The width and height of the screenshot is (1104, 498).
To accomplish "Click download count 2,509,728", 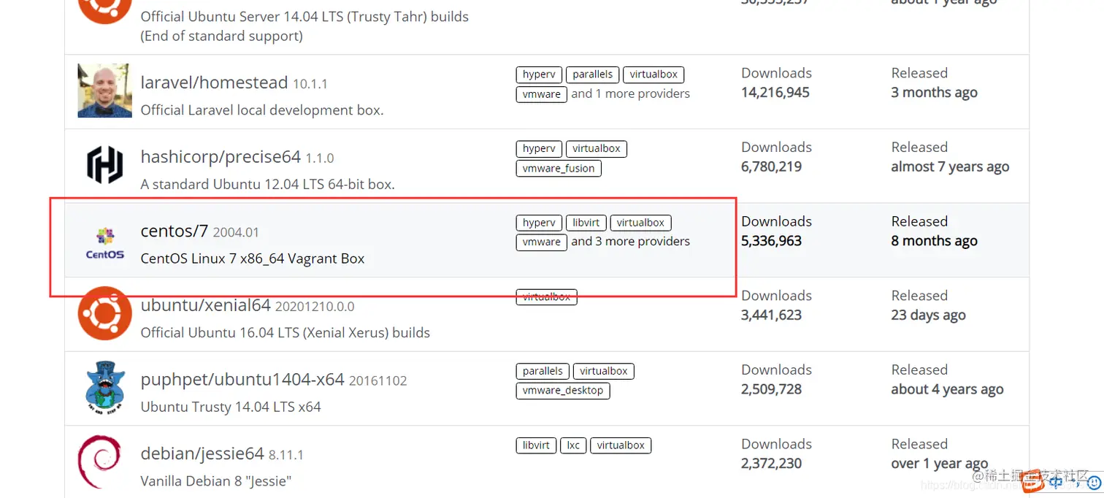I will [772, 389].
